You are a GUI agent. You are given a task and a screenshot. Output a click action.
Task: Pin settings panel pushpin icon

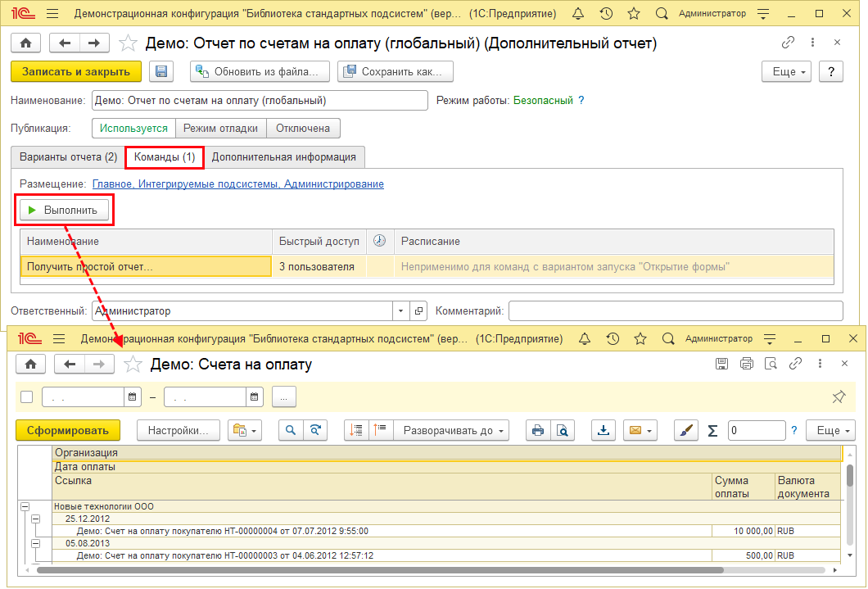point(839,396)
